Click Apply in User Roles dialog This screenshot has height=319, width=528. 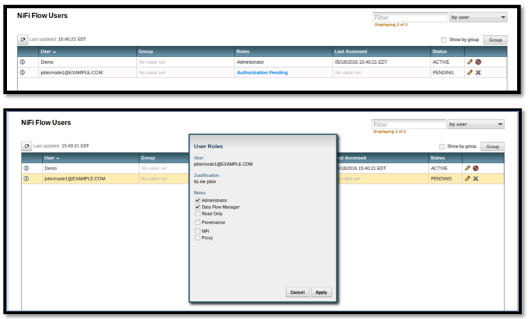(321, 292)
